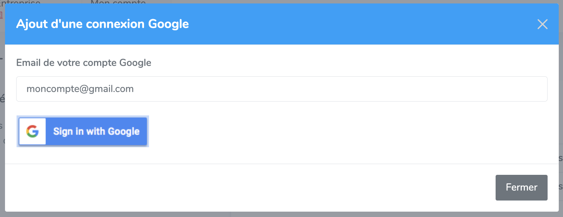Click the Fermer button
The width and height of the screenshot is (563, 217).
tap(521, 187)
